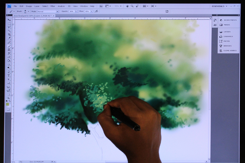The width and height of the screenshot is (245, 163).
Task: Open the Window menu
Action: pos(84,6)
